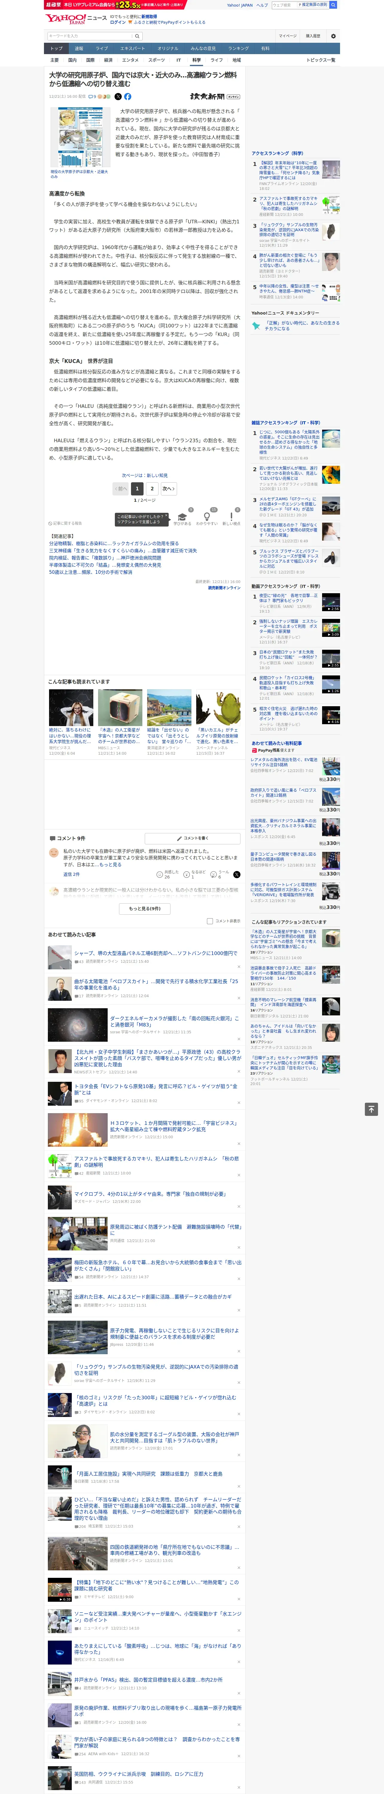Open the 購入履歴 link
The image size is (384, 1794).
313,36
